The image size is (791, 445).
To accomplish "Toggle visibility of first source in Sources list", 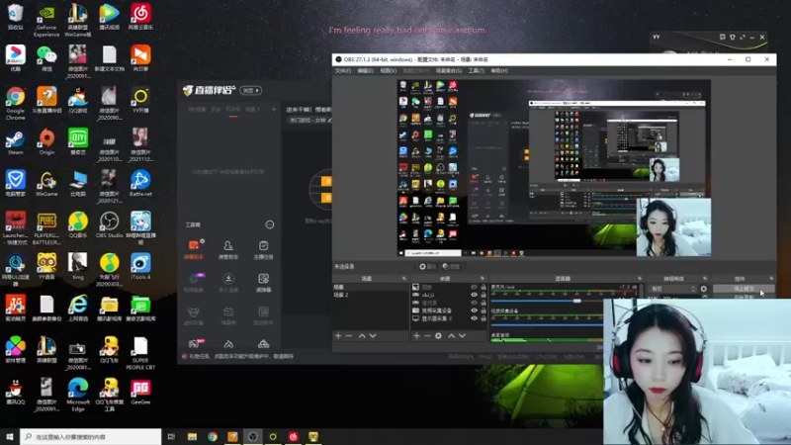I will click(x=474, y=287).
